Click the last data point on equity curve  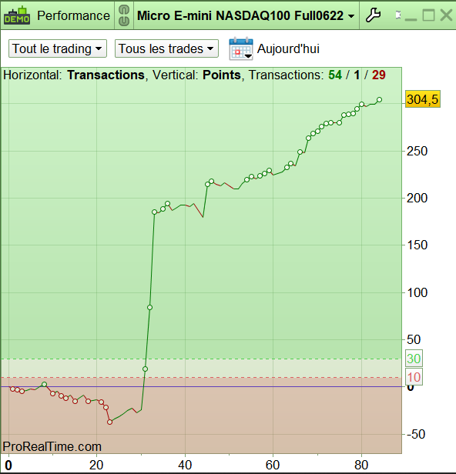pos(379,99)
